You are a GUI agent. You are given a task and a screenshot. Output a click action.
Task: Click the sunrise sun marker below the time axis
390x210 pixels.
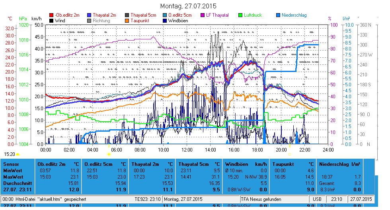109,154
